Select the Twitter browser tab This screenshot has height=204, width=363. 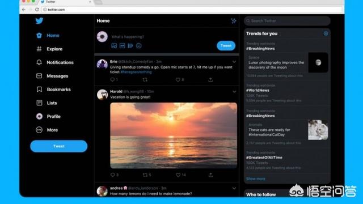click(66, 2)
